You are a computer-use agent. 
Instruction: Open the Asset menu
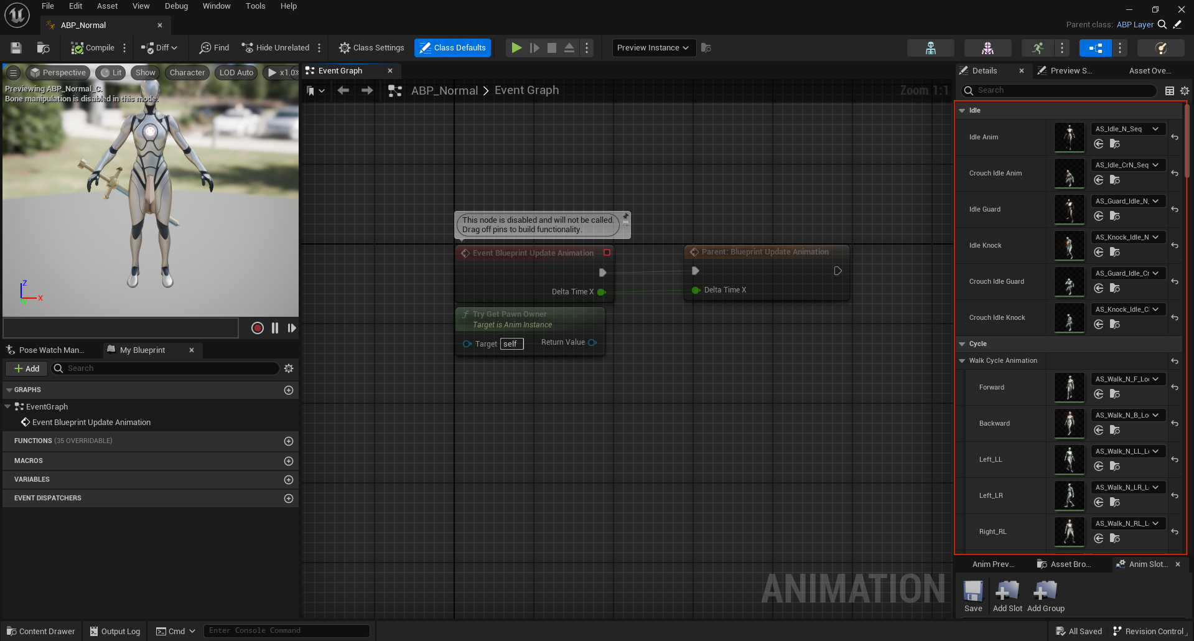108,6
